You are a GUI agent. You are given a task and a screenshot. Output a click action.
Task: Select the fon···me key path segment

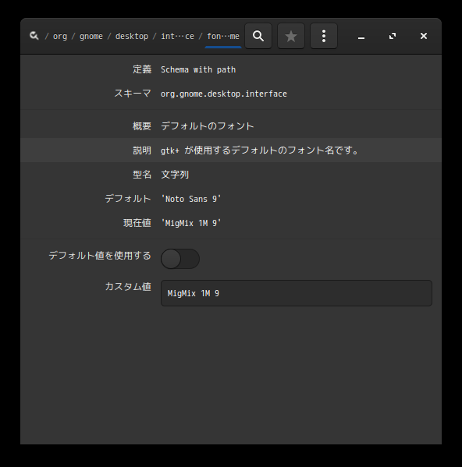[223, 37]
